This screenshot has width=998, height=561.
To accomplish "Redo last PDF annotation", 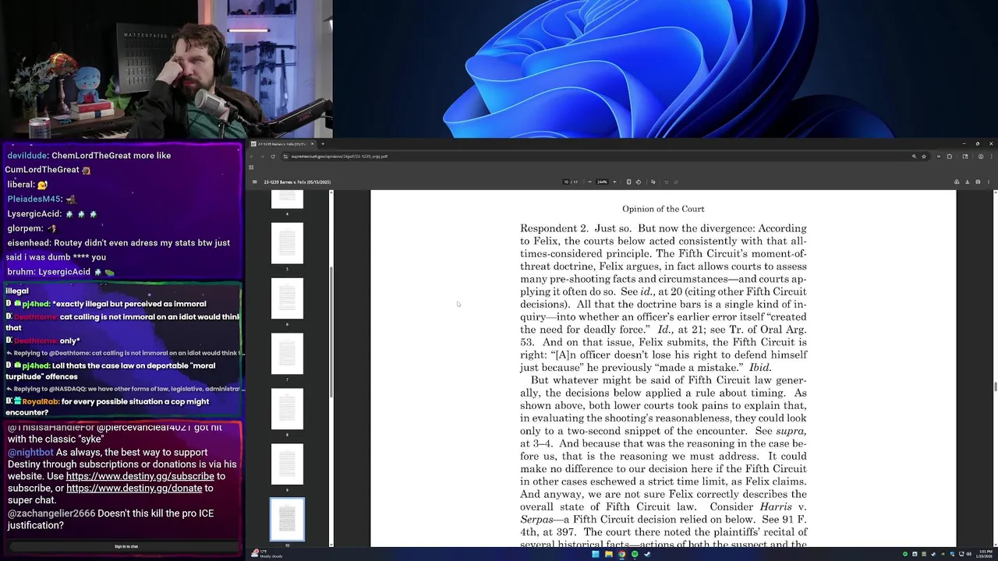I will pos(676,182).
